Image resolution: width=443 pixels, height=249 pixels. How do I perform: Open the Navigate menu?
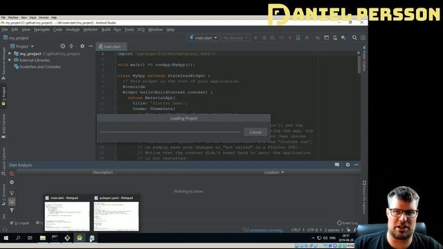click(x=42, y=30)
